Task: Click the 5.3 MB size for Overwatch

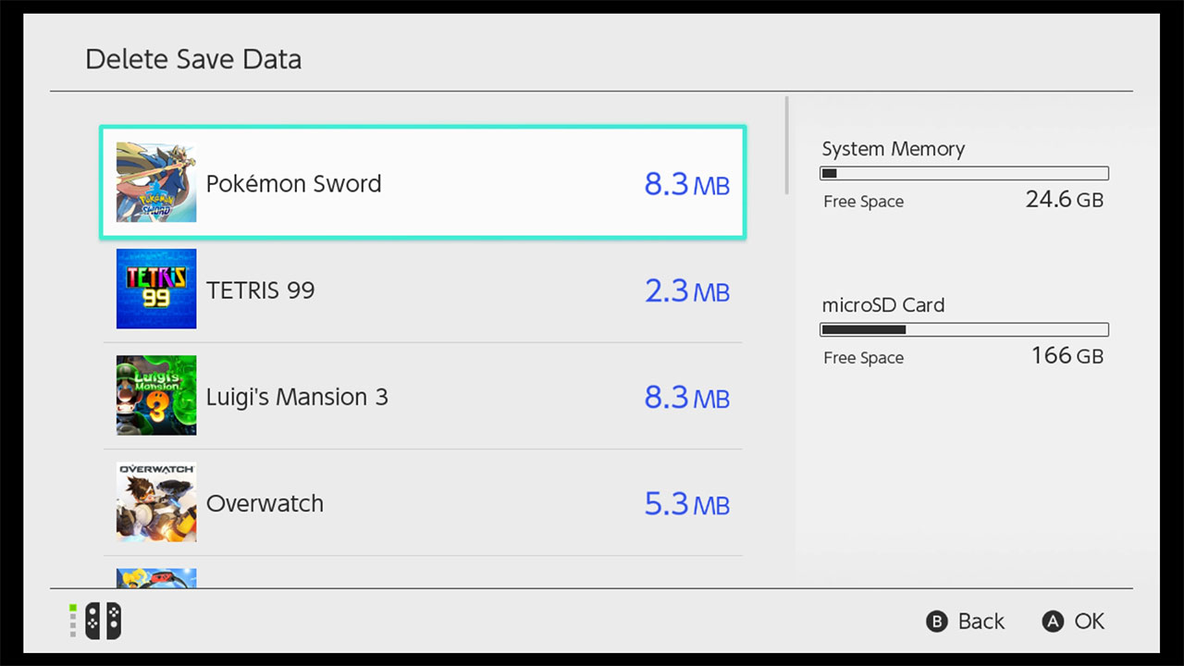Action: tap(687, 504)
